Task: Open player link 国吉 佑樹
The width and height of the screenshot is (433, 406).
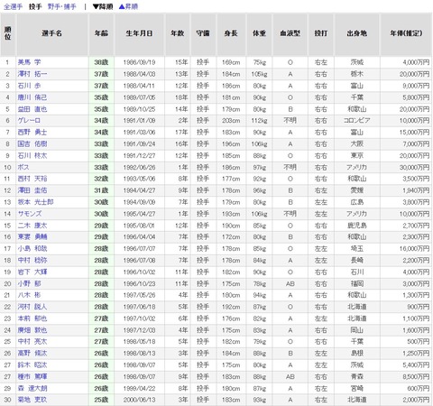Action: click(32, 144)
